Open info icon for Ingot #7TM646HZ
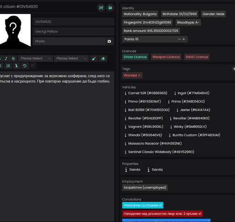This screenshot has height=222, width=235. (x=175, y=93)
